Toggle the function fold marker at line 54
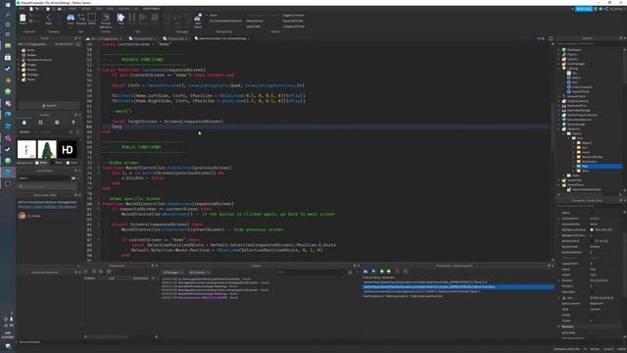Screen dimensions: 627x353 click(x=99, y=70)
